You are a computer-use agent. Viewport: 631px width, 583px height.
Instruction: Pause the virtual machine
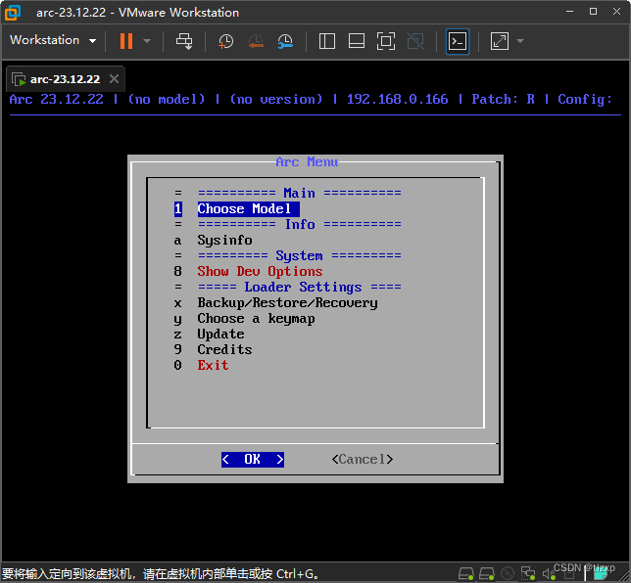(x=126, y=41)
